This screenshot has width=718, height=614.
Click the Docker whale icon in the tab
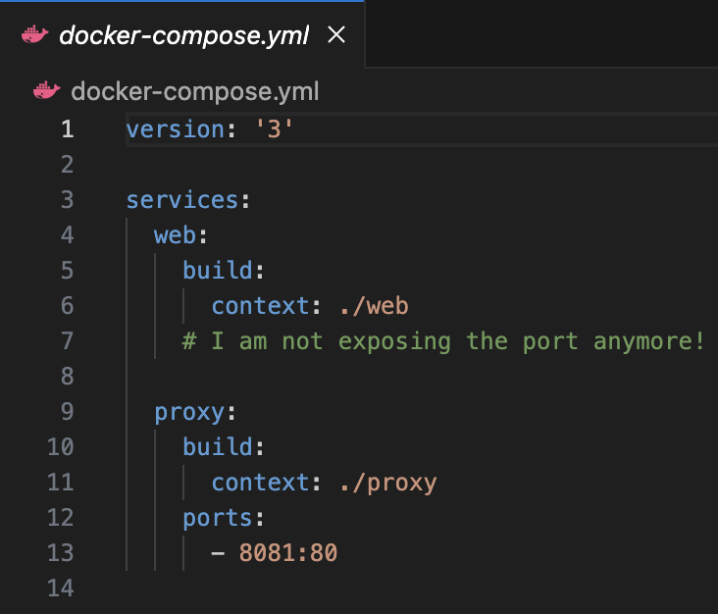[x=34, y=34]
